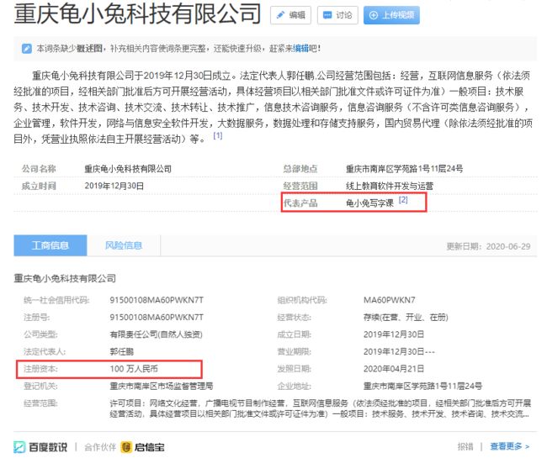Click the blue edit icon in the notice bar
This screenshot has height=463, width=547.
click(27, 49)
